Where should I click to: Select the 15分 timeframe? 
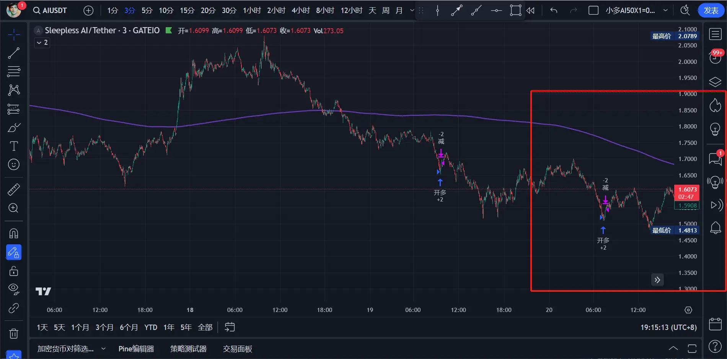tap(187, 10)
